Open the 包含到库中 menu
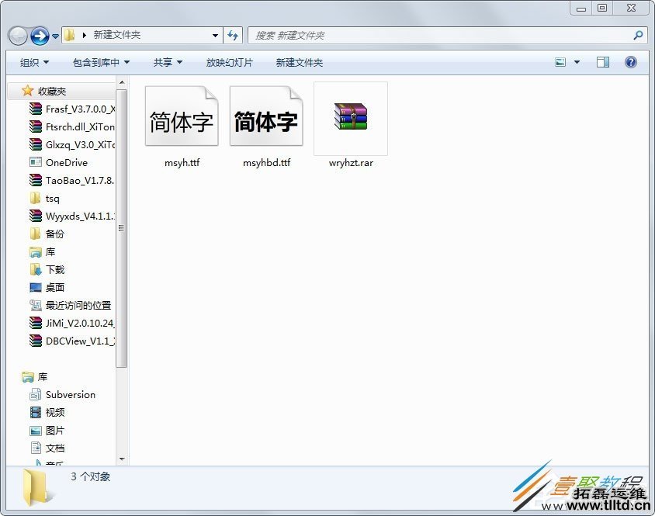Viewport: 655px width, 516px height. [99, 61]
